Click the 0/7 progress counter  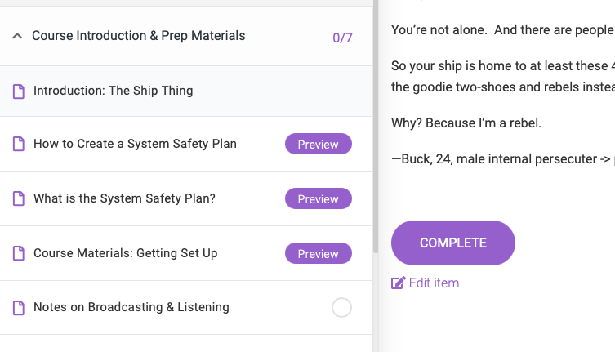point(342,38)
